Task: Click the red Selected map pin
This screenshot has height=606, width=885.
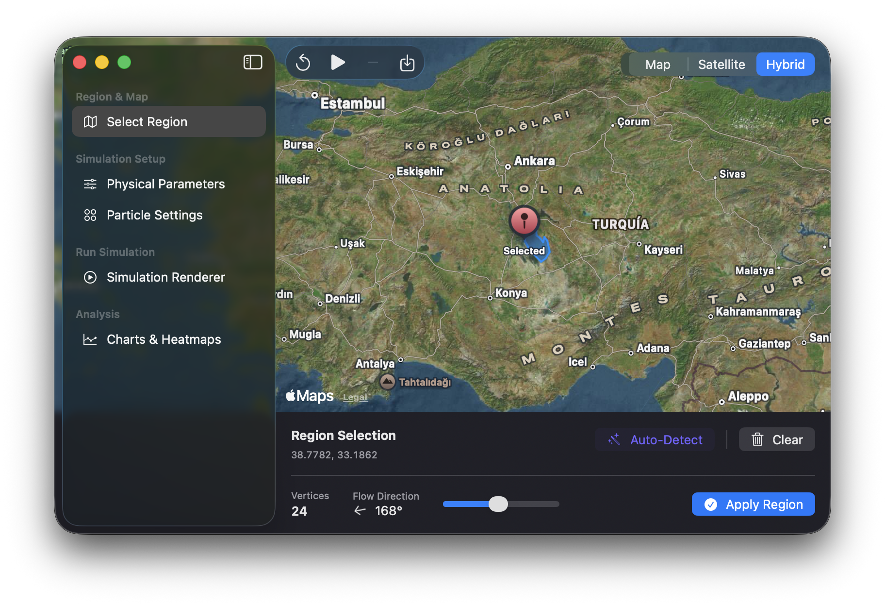Action: (524, 220)
